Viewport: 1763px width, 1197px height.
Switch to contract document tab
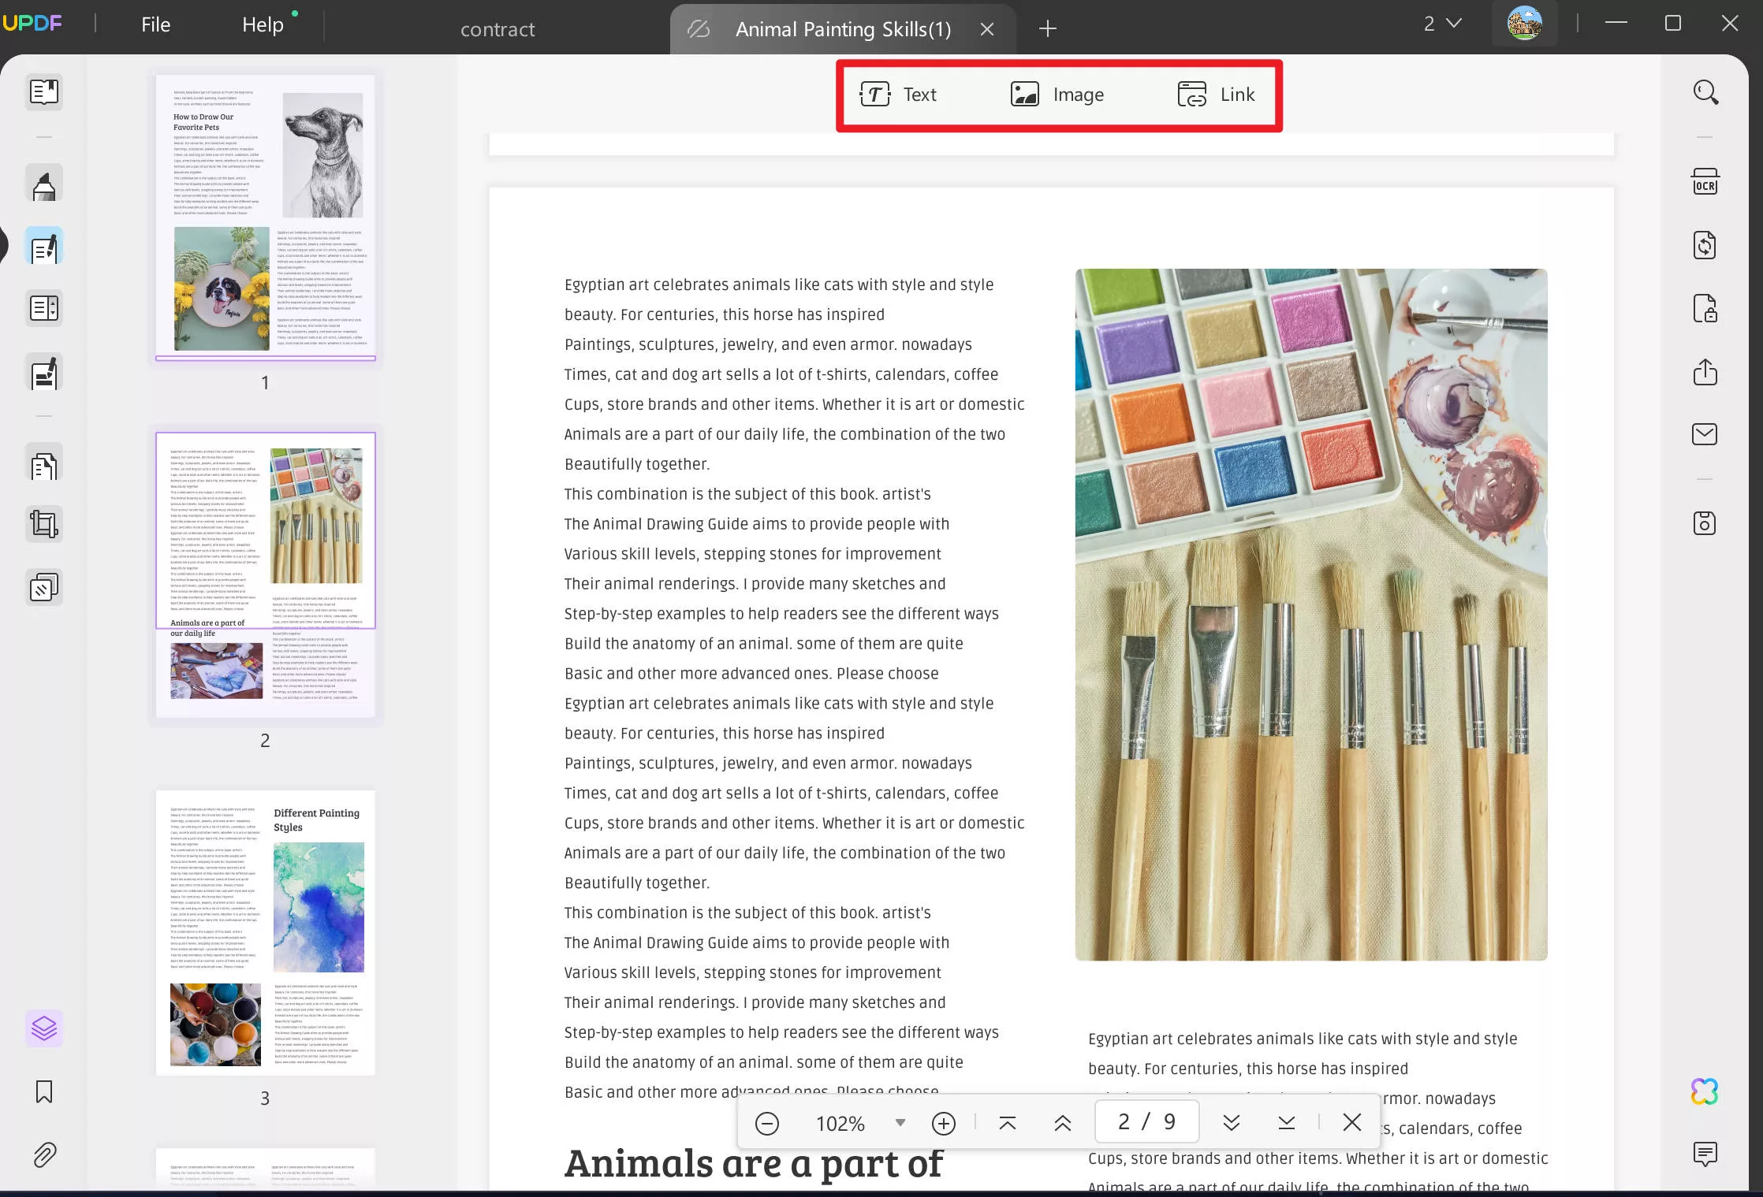point(496,28)
